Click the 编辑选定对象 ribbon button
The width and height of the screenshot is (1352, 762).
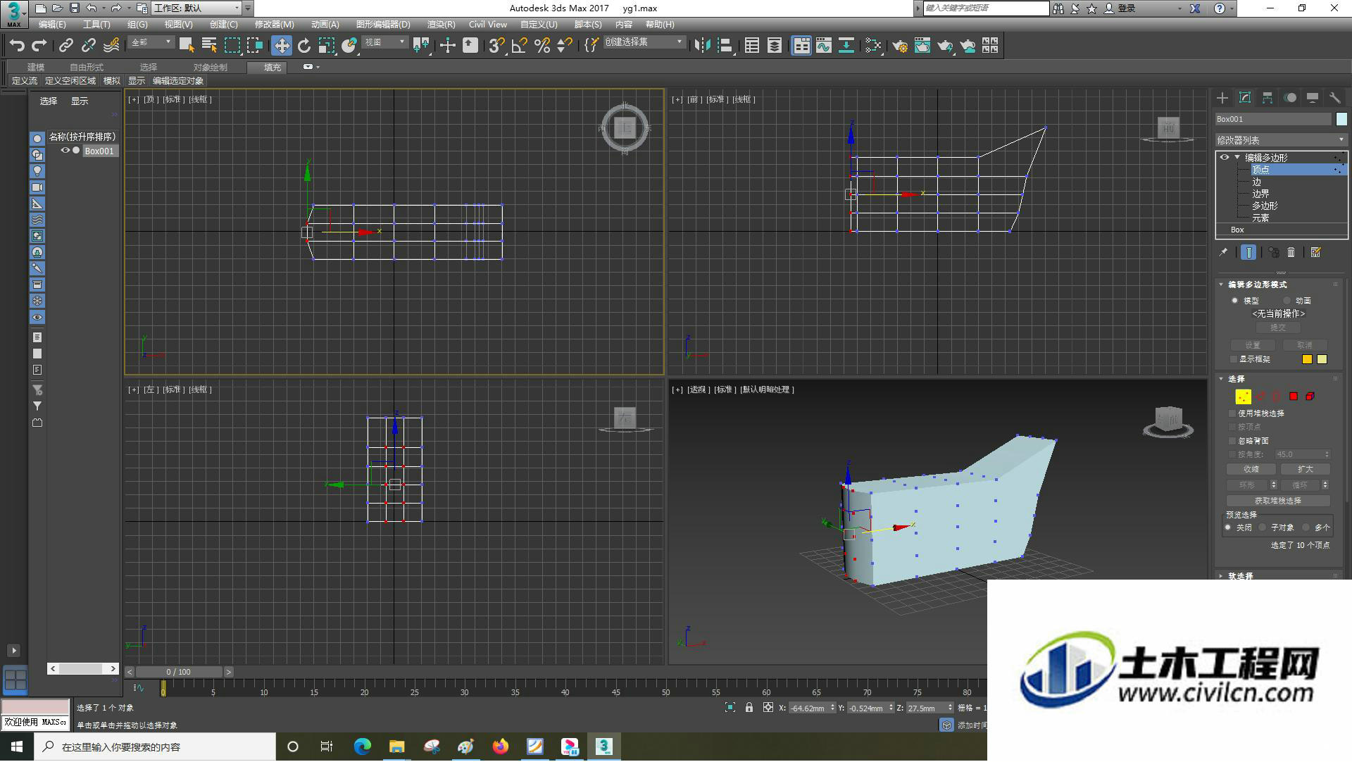tap(177, 81)
